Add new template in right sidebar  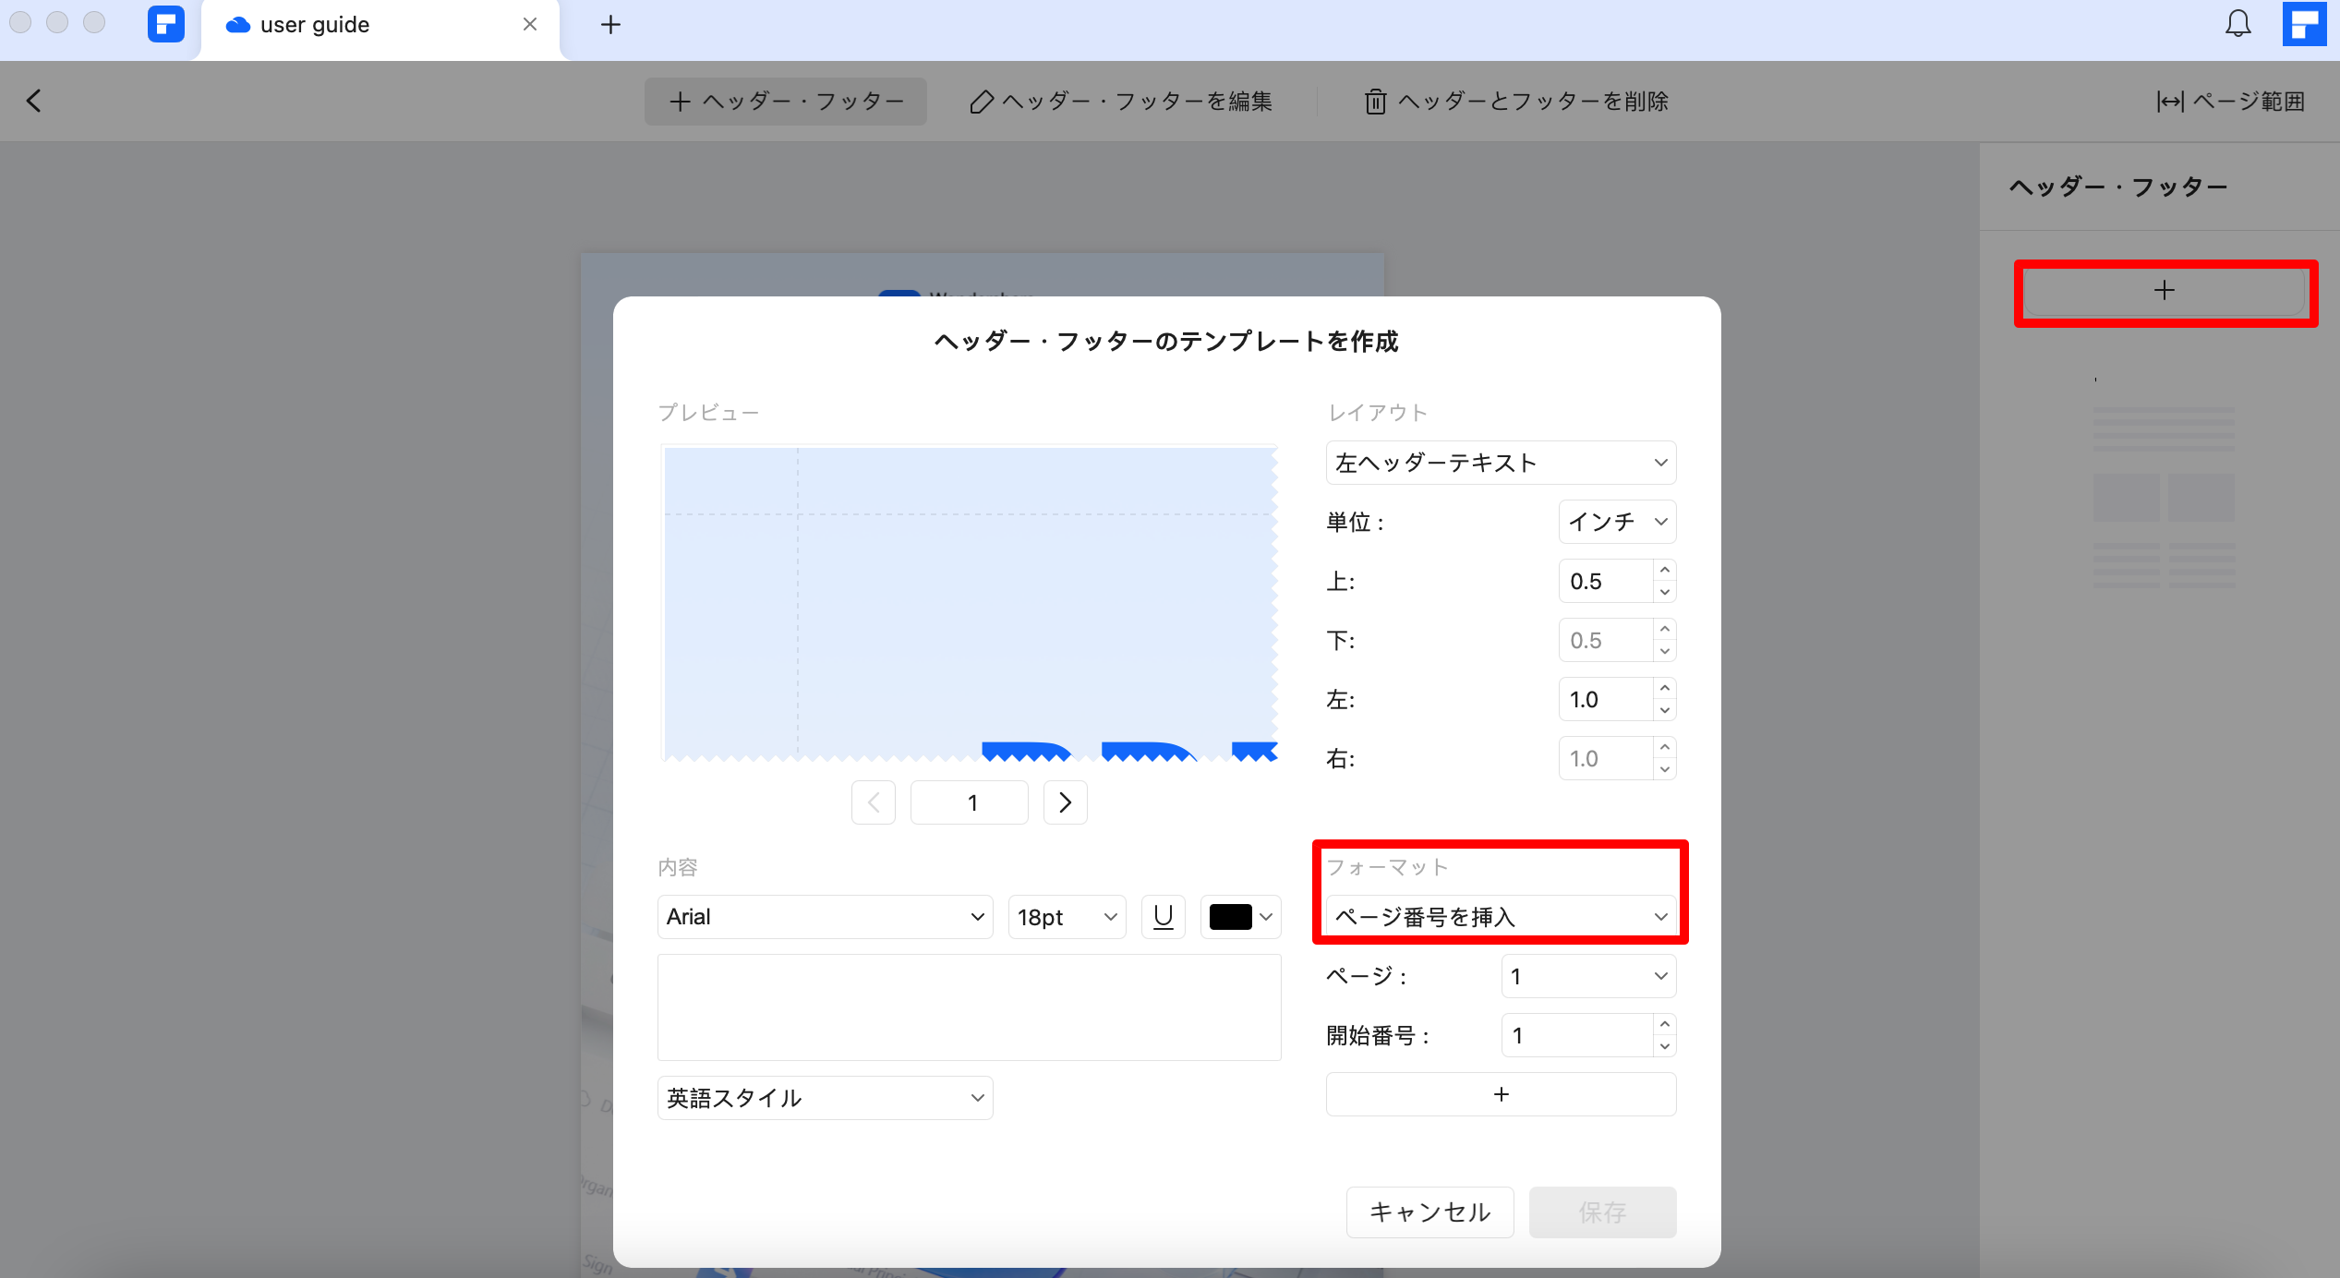[x=2164, y=291]
